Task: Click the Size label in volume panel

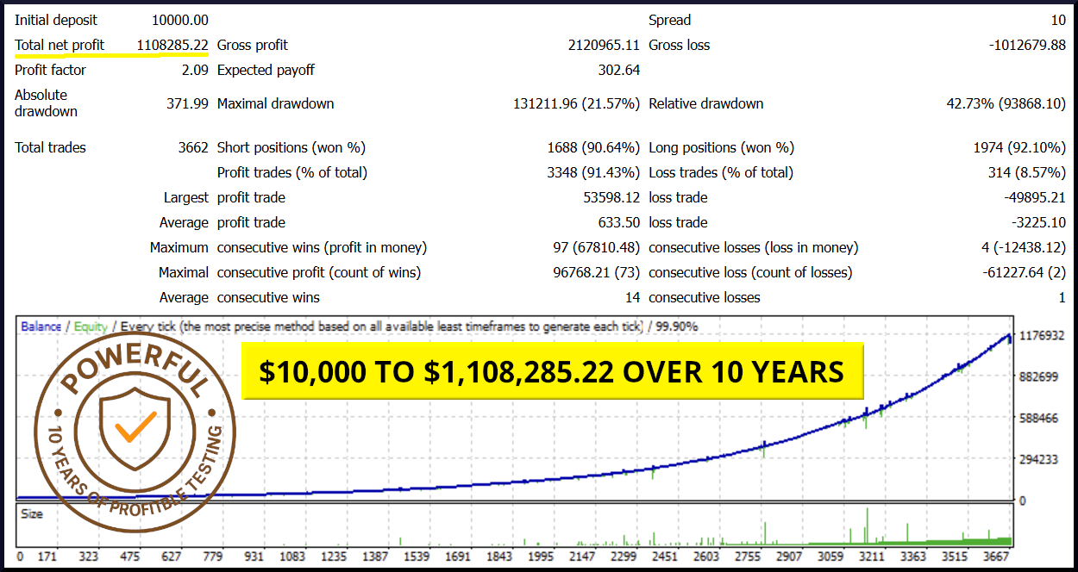Action: (31, 513)
